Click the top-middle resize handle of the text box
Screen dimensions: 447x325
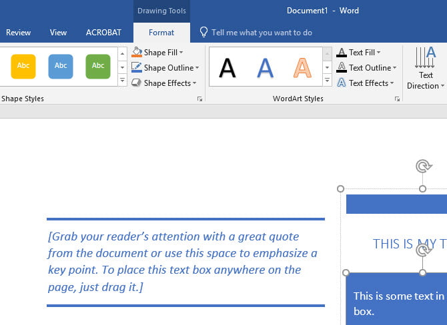pyautogui.click(x=422, y=188)
